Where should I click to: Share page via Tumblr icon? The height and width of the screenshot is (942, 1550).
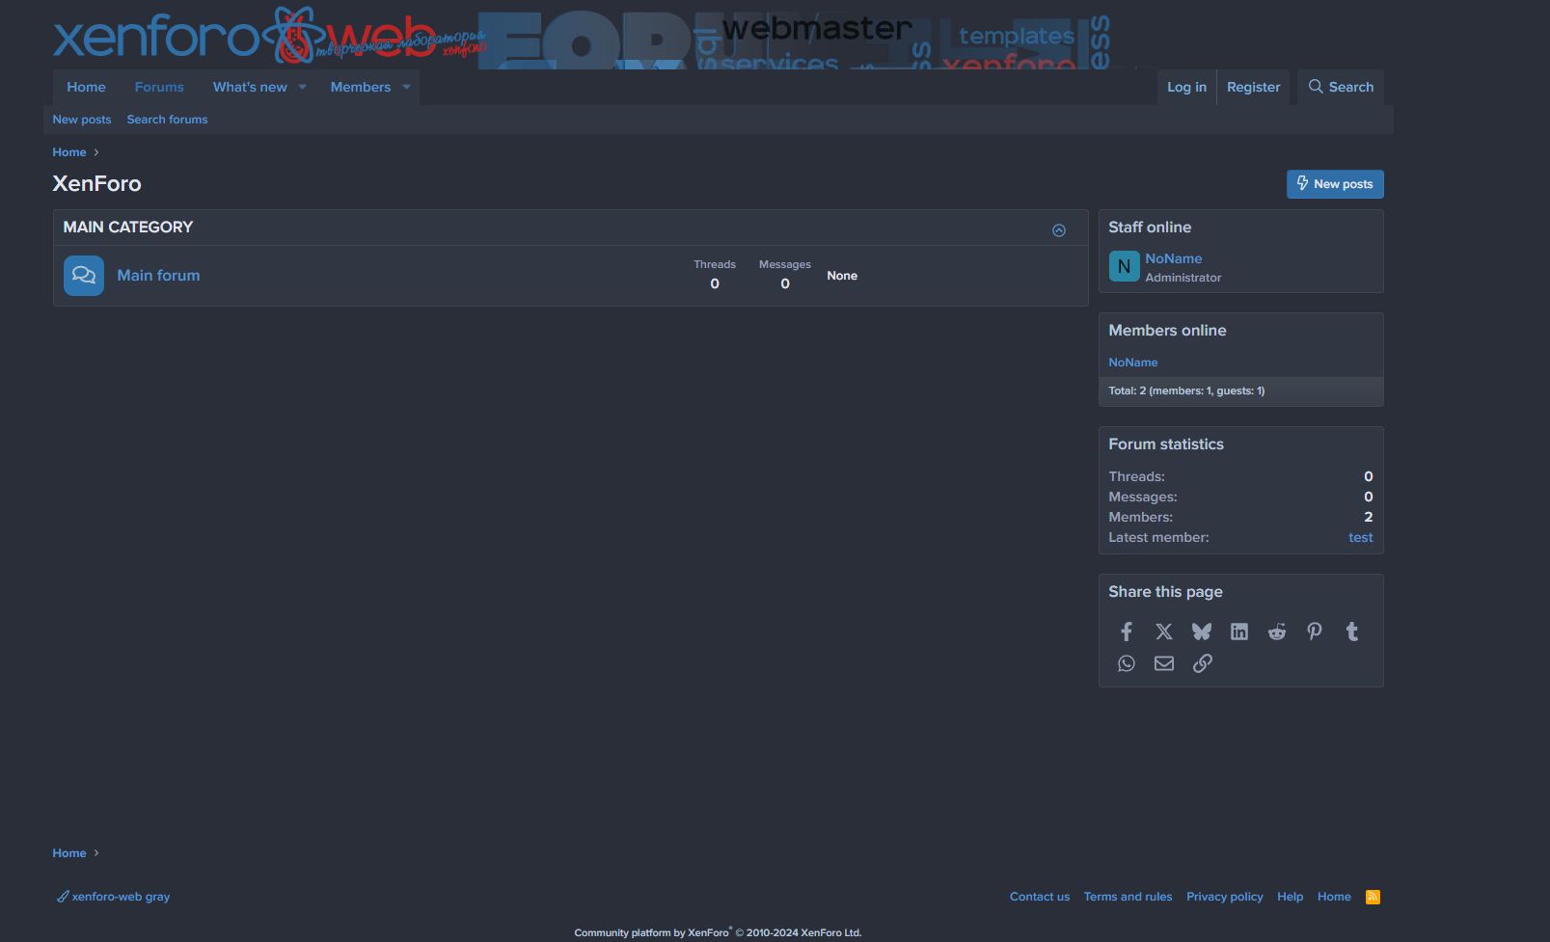[x=1352, y=632]
